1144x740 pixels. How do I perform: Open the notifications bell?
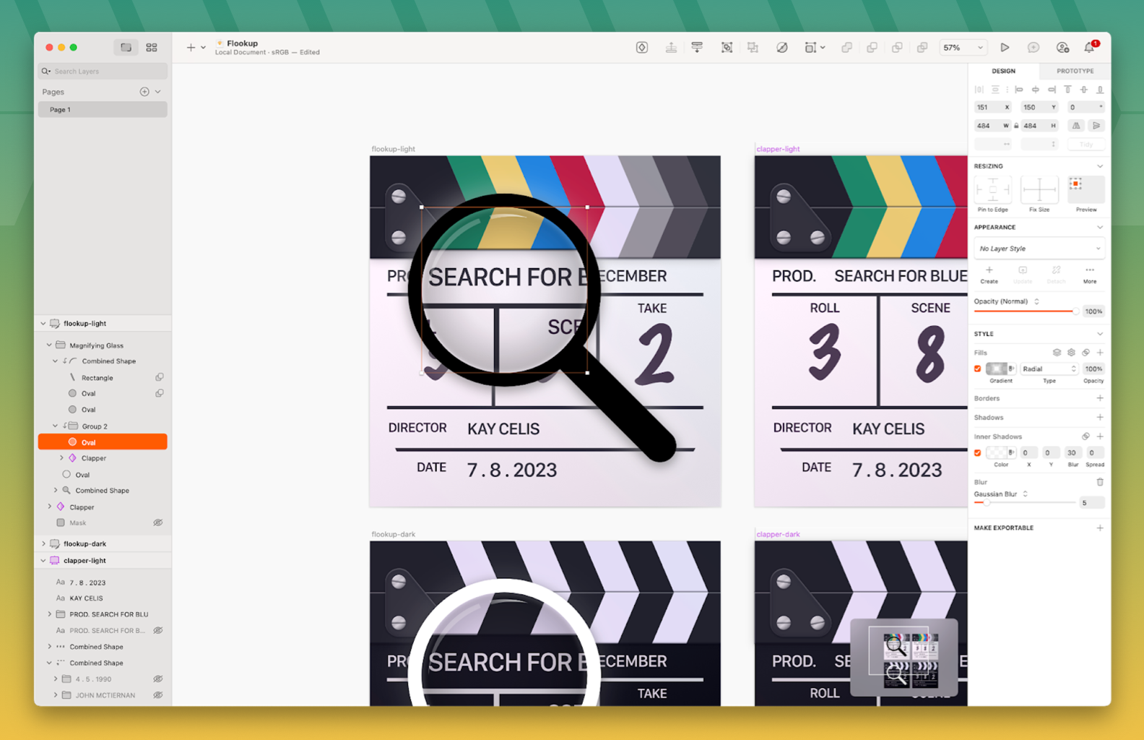tap(1089, 48)
